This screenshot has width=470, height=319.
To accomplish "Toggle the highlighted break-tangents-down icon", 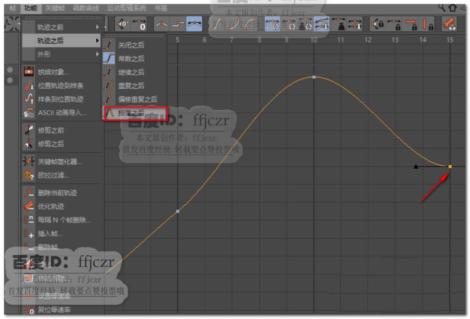I will coord(321,24).
